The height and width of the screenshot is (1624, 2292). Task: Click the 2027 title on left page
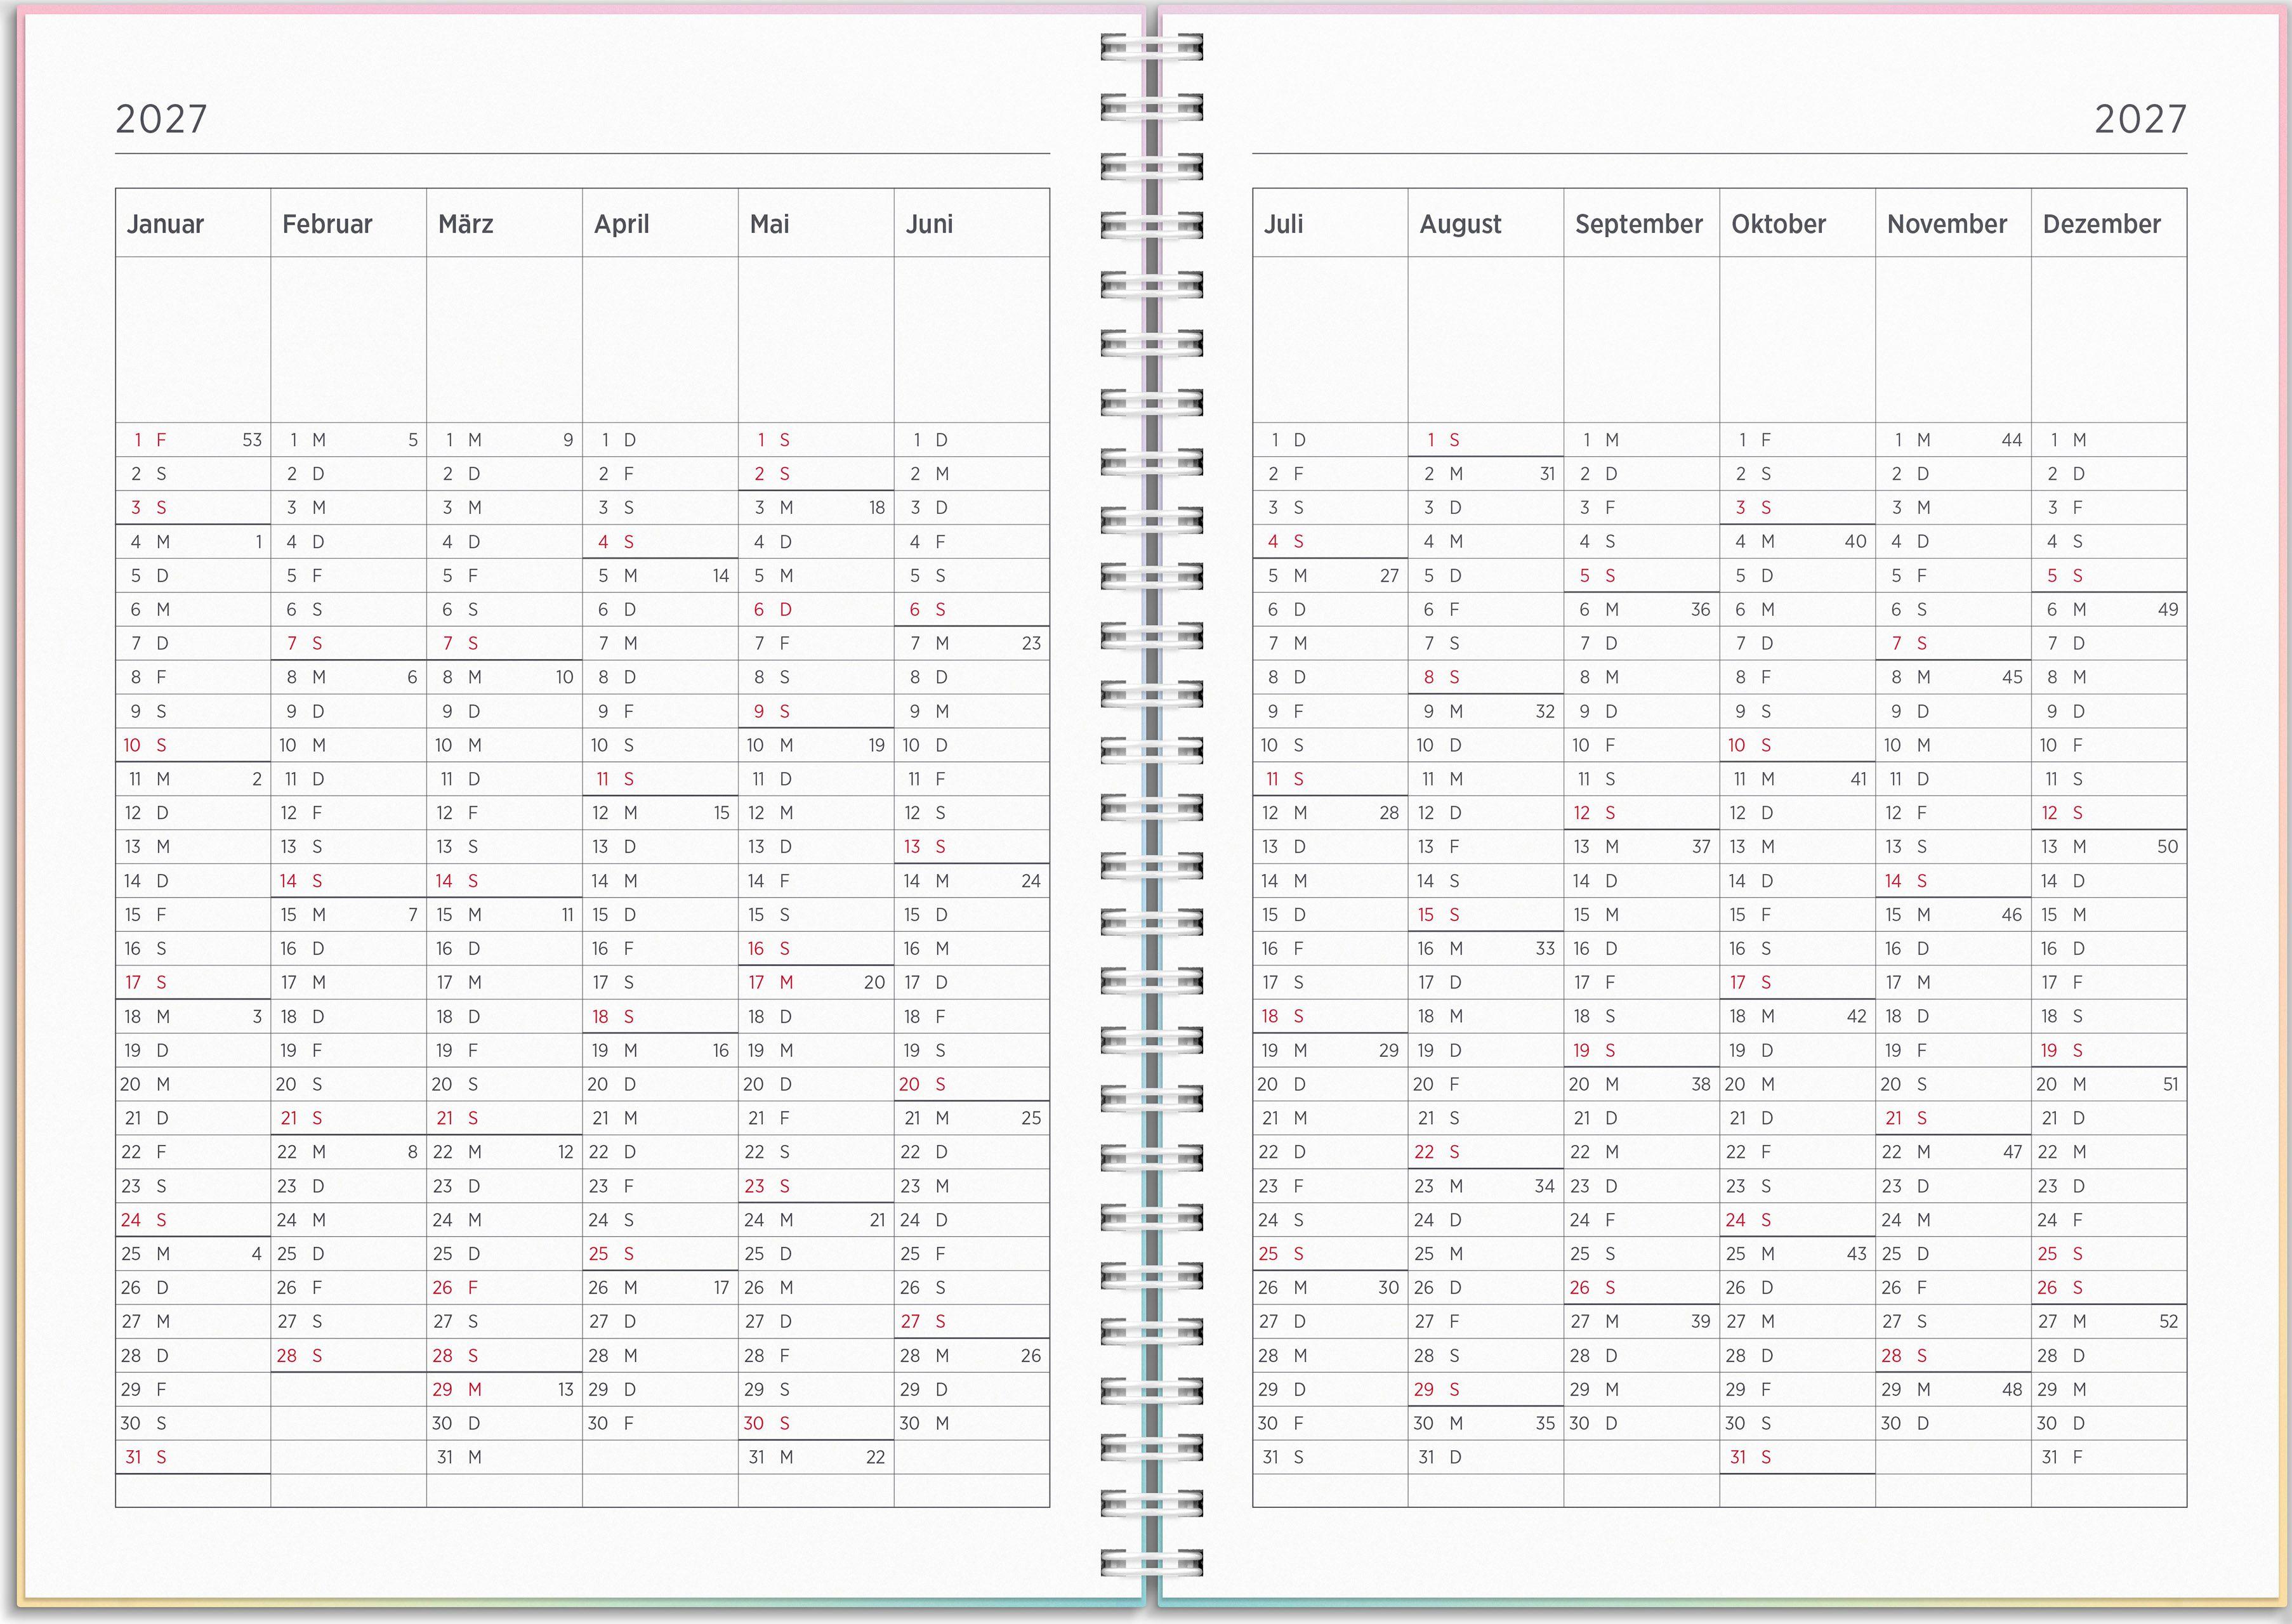tap(161, 119)
